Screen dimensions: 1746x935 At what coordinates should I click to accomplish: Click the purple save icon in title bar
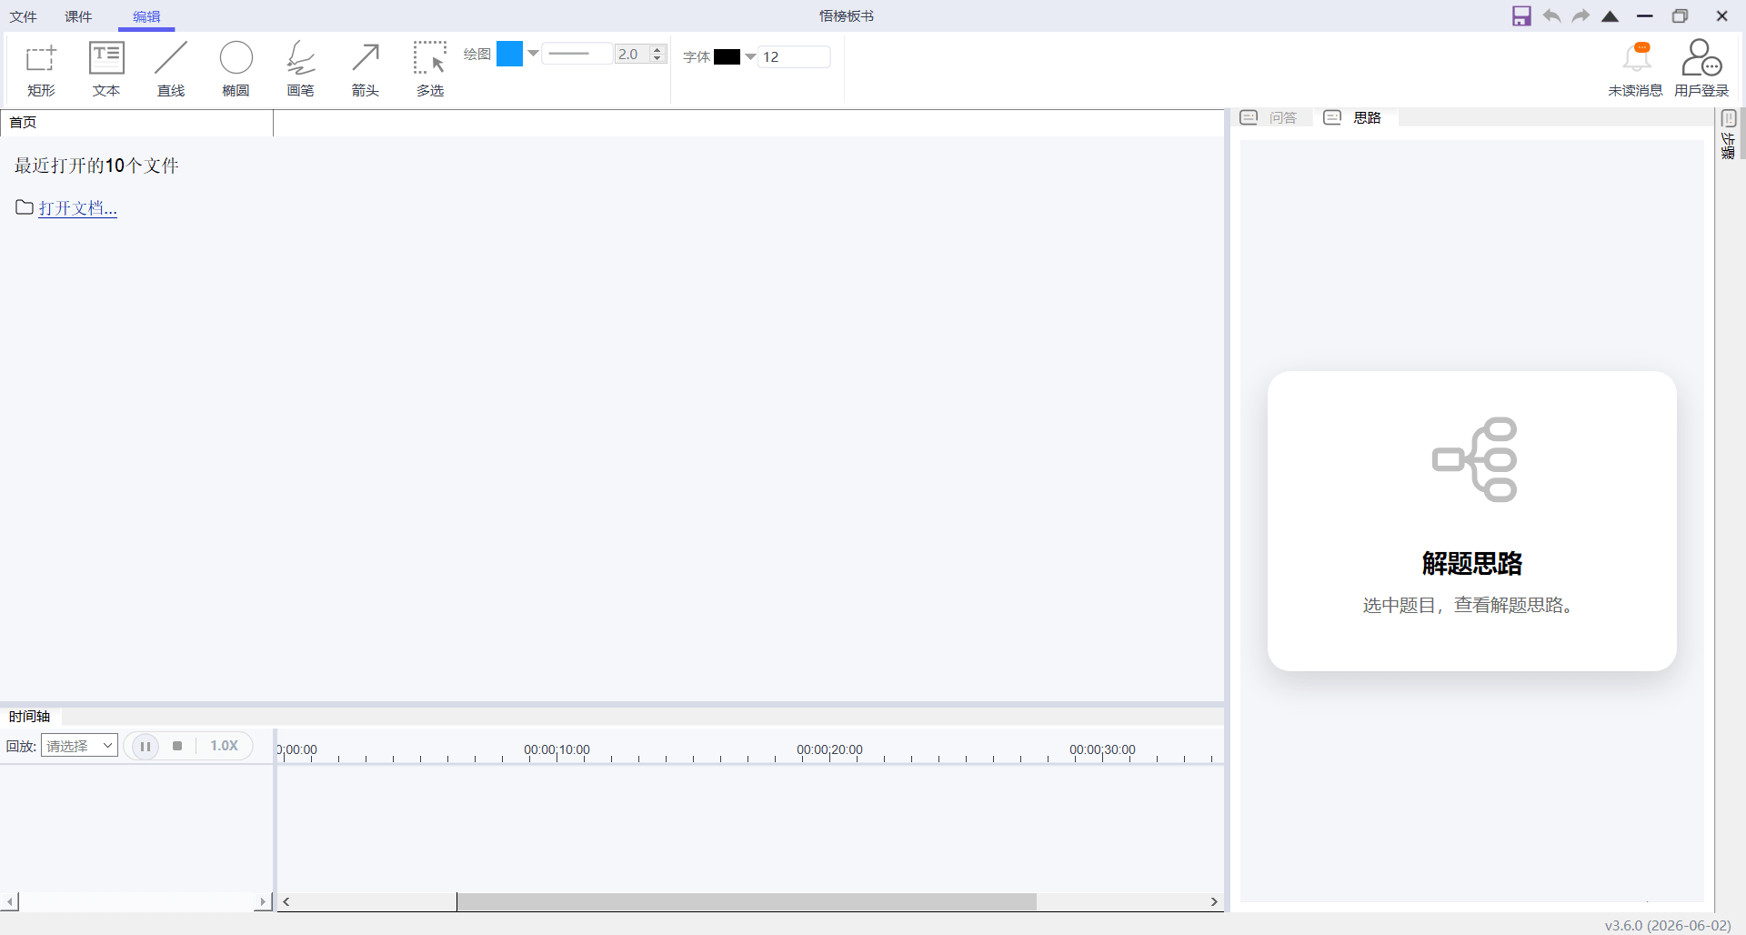coord(1521,16)
